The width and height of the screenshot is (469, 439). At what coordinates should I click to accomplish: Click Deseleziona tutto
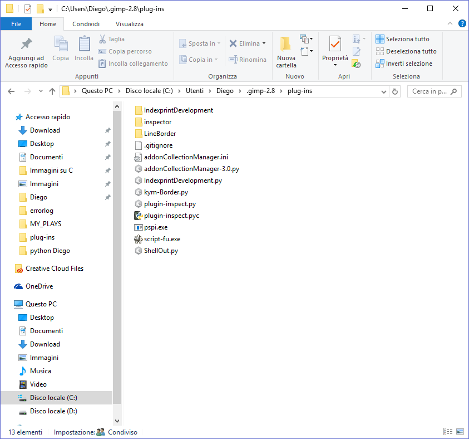click(x=406, y=51)
